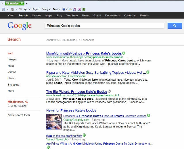Click the Read Mail envelope icon

(x=20, y=9)
